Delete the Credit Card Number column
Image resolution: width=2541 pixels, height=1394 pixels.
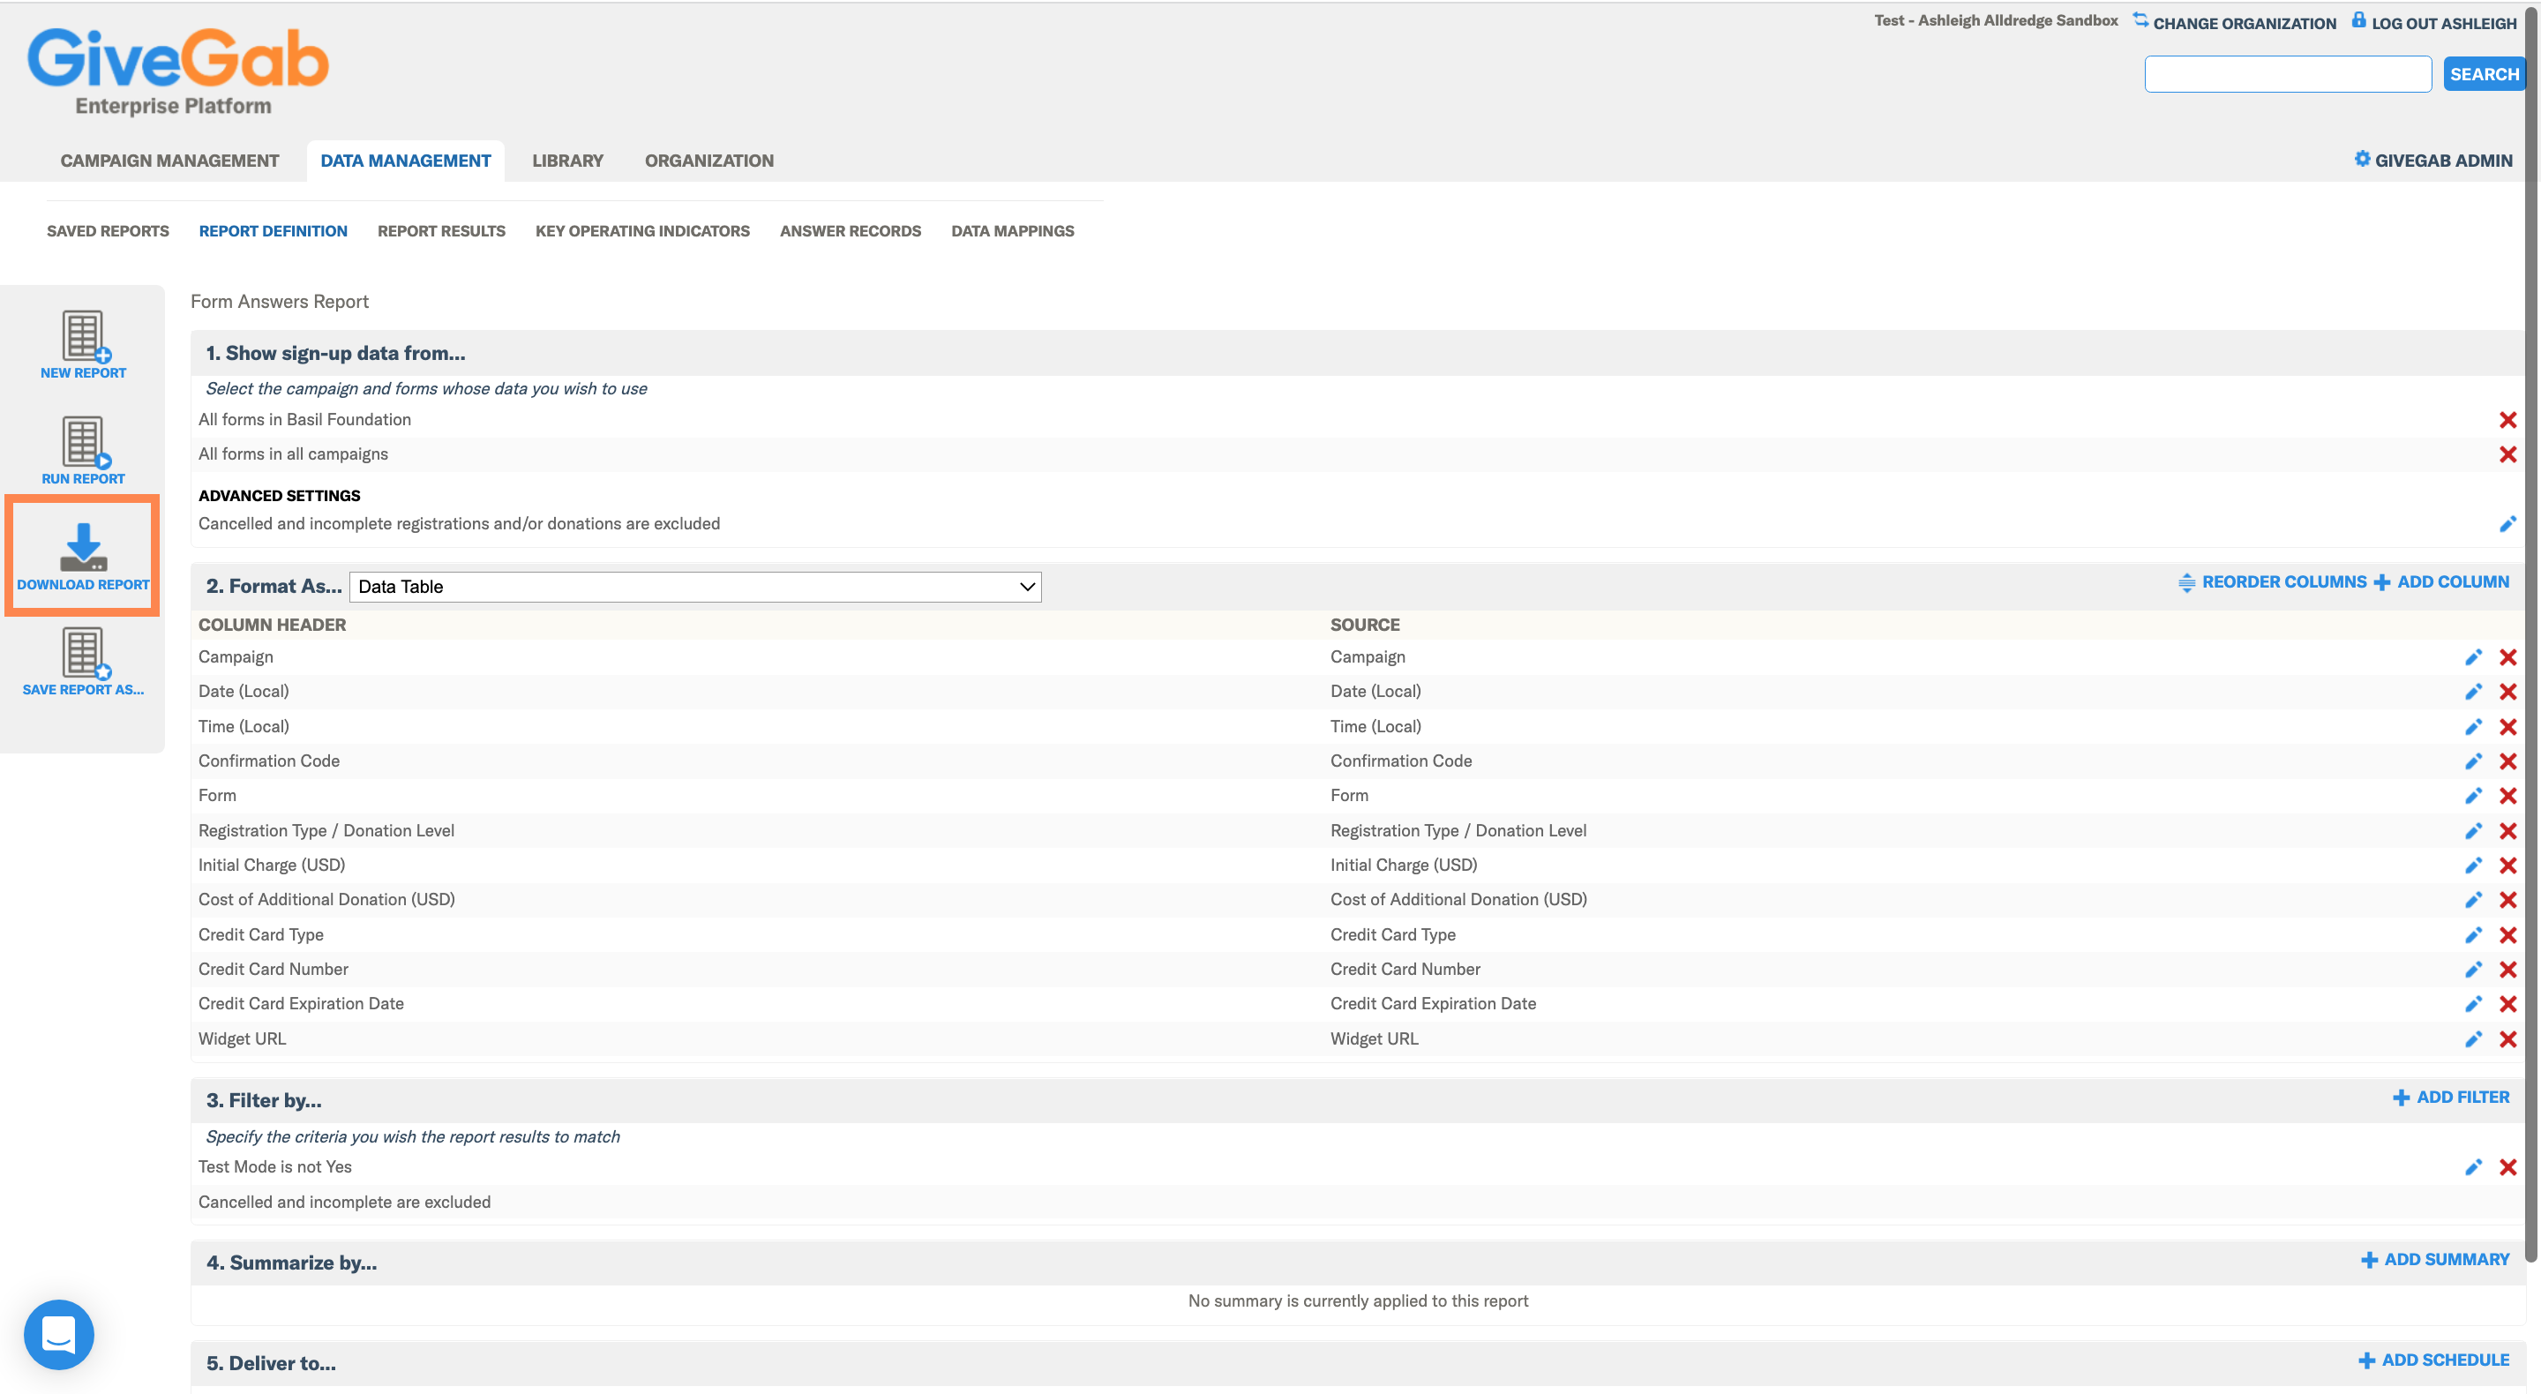pyautogui.click(x=2507, y=970)
